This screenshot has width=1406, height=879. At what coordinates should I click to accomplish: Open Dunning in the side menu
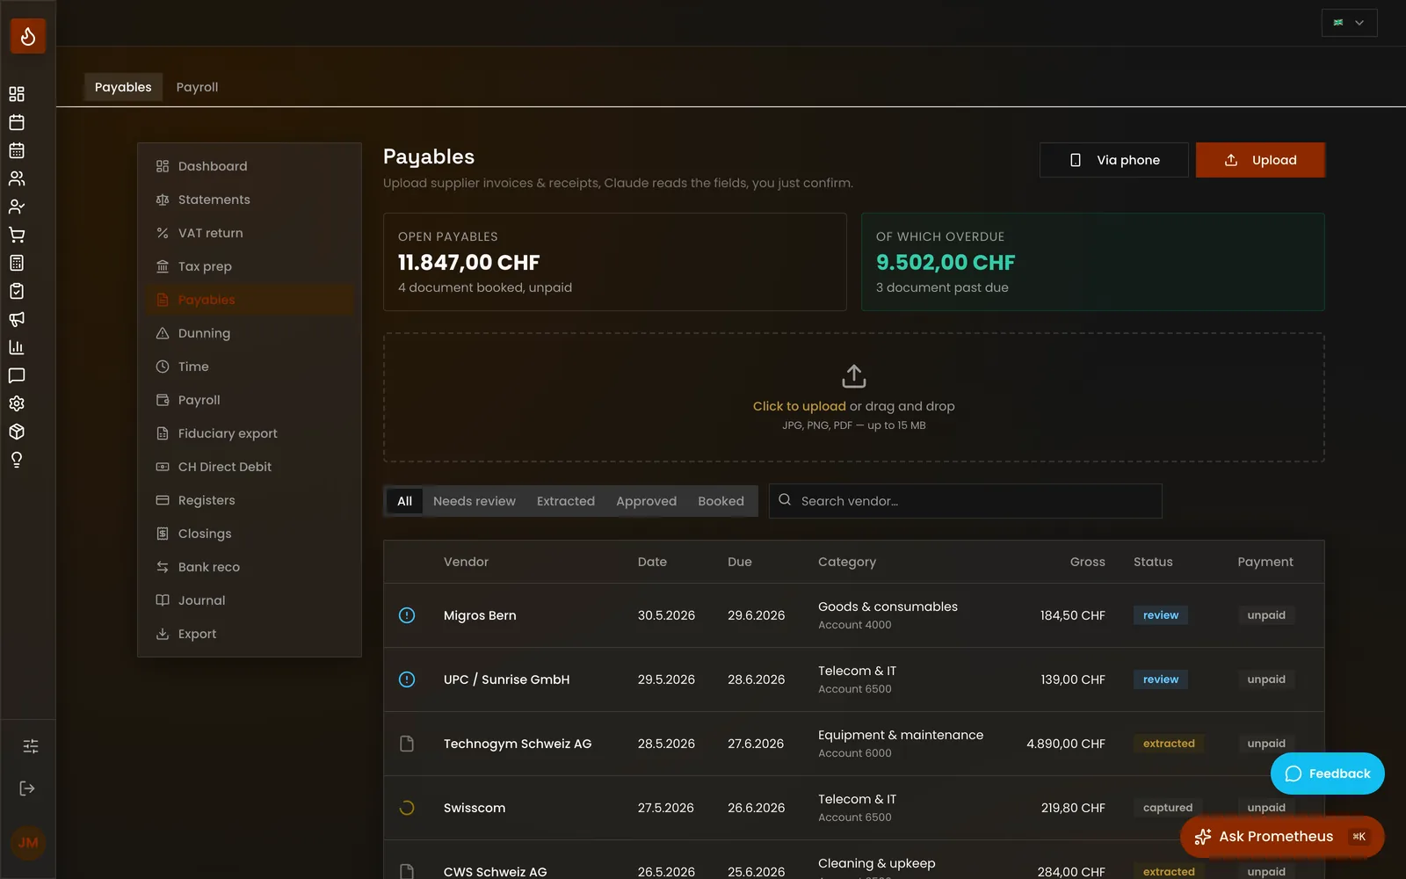pos(250,333)
